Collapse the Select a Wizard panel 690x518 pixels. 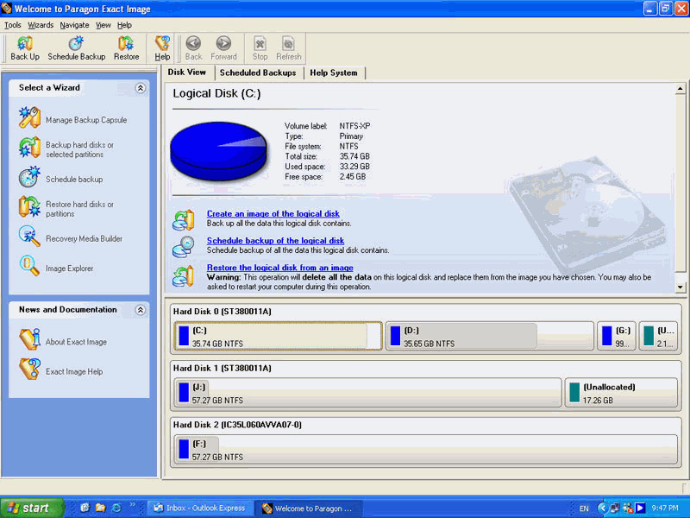pos(141,88)
